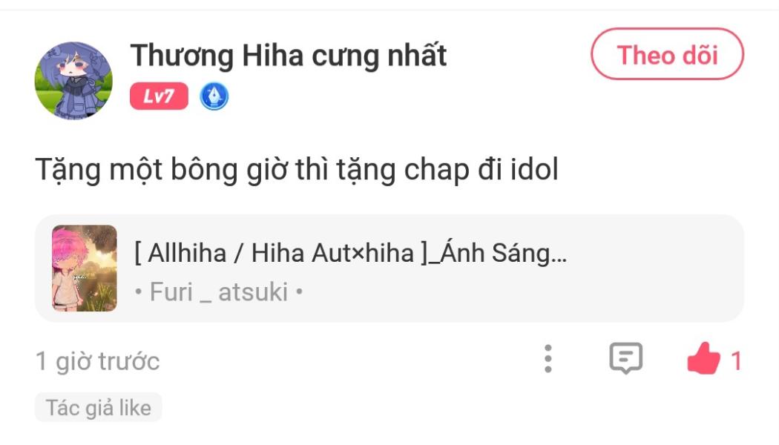Tap the 'Tác giả like' tag
779x445 pixels.
(x=98, y=408)
